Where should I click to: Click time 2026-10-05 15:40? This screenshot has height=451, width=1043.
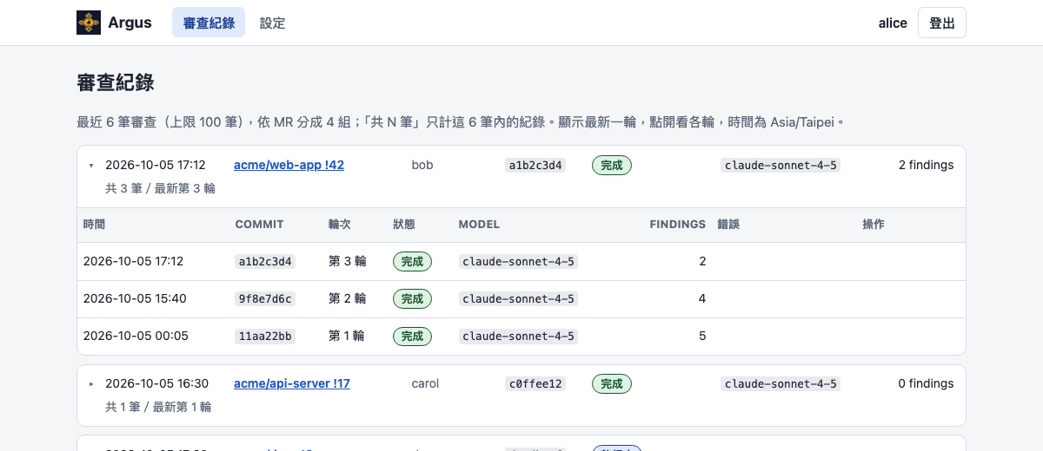[x=135, y=298]
